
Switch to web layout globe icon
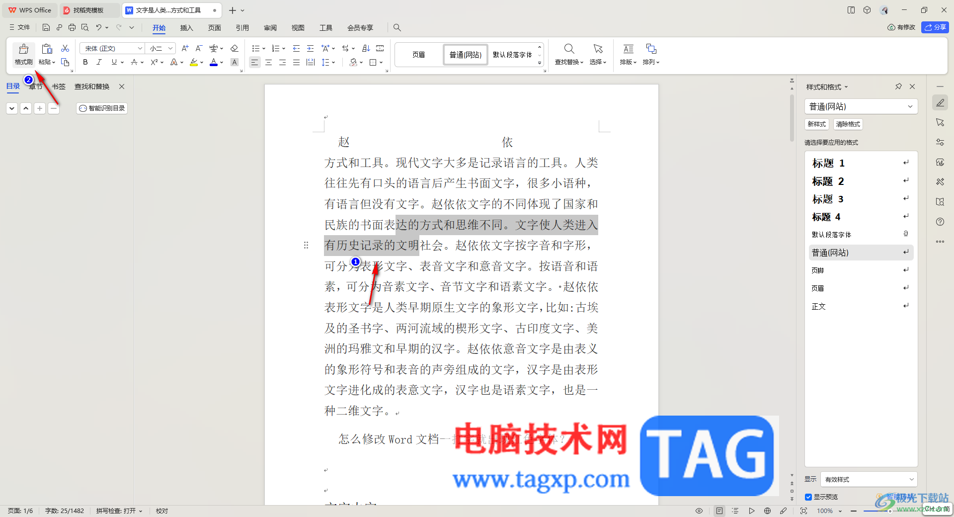coord(768,511)
